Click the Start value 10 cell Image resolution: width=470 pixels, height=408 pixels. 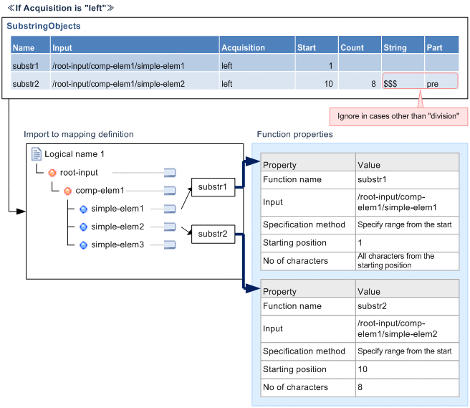[317, 81]
